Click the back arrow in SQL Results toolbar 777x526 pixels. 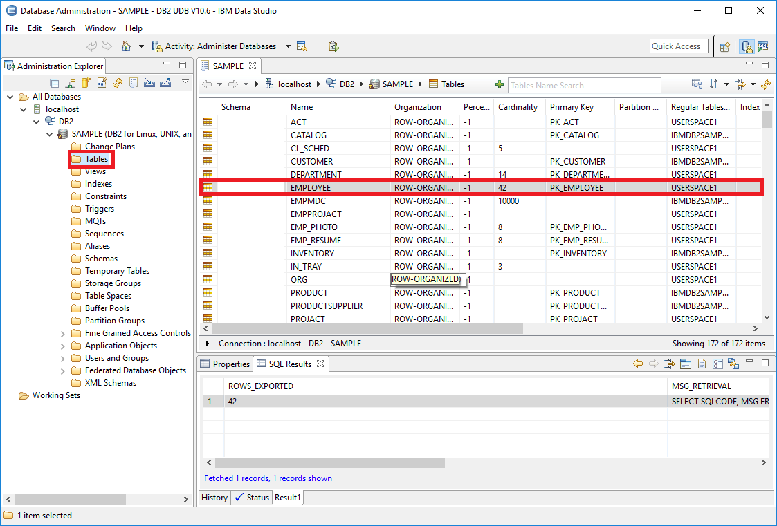637,364
